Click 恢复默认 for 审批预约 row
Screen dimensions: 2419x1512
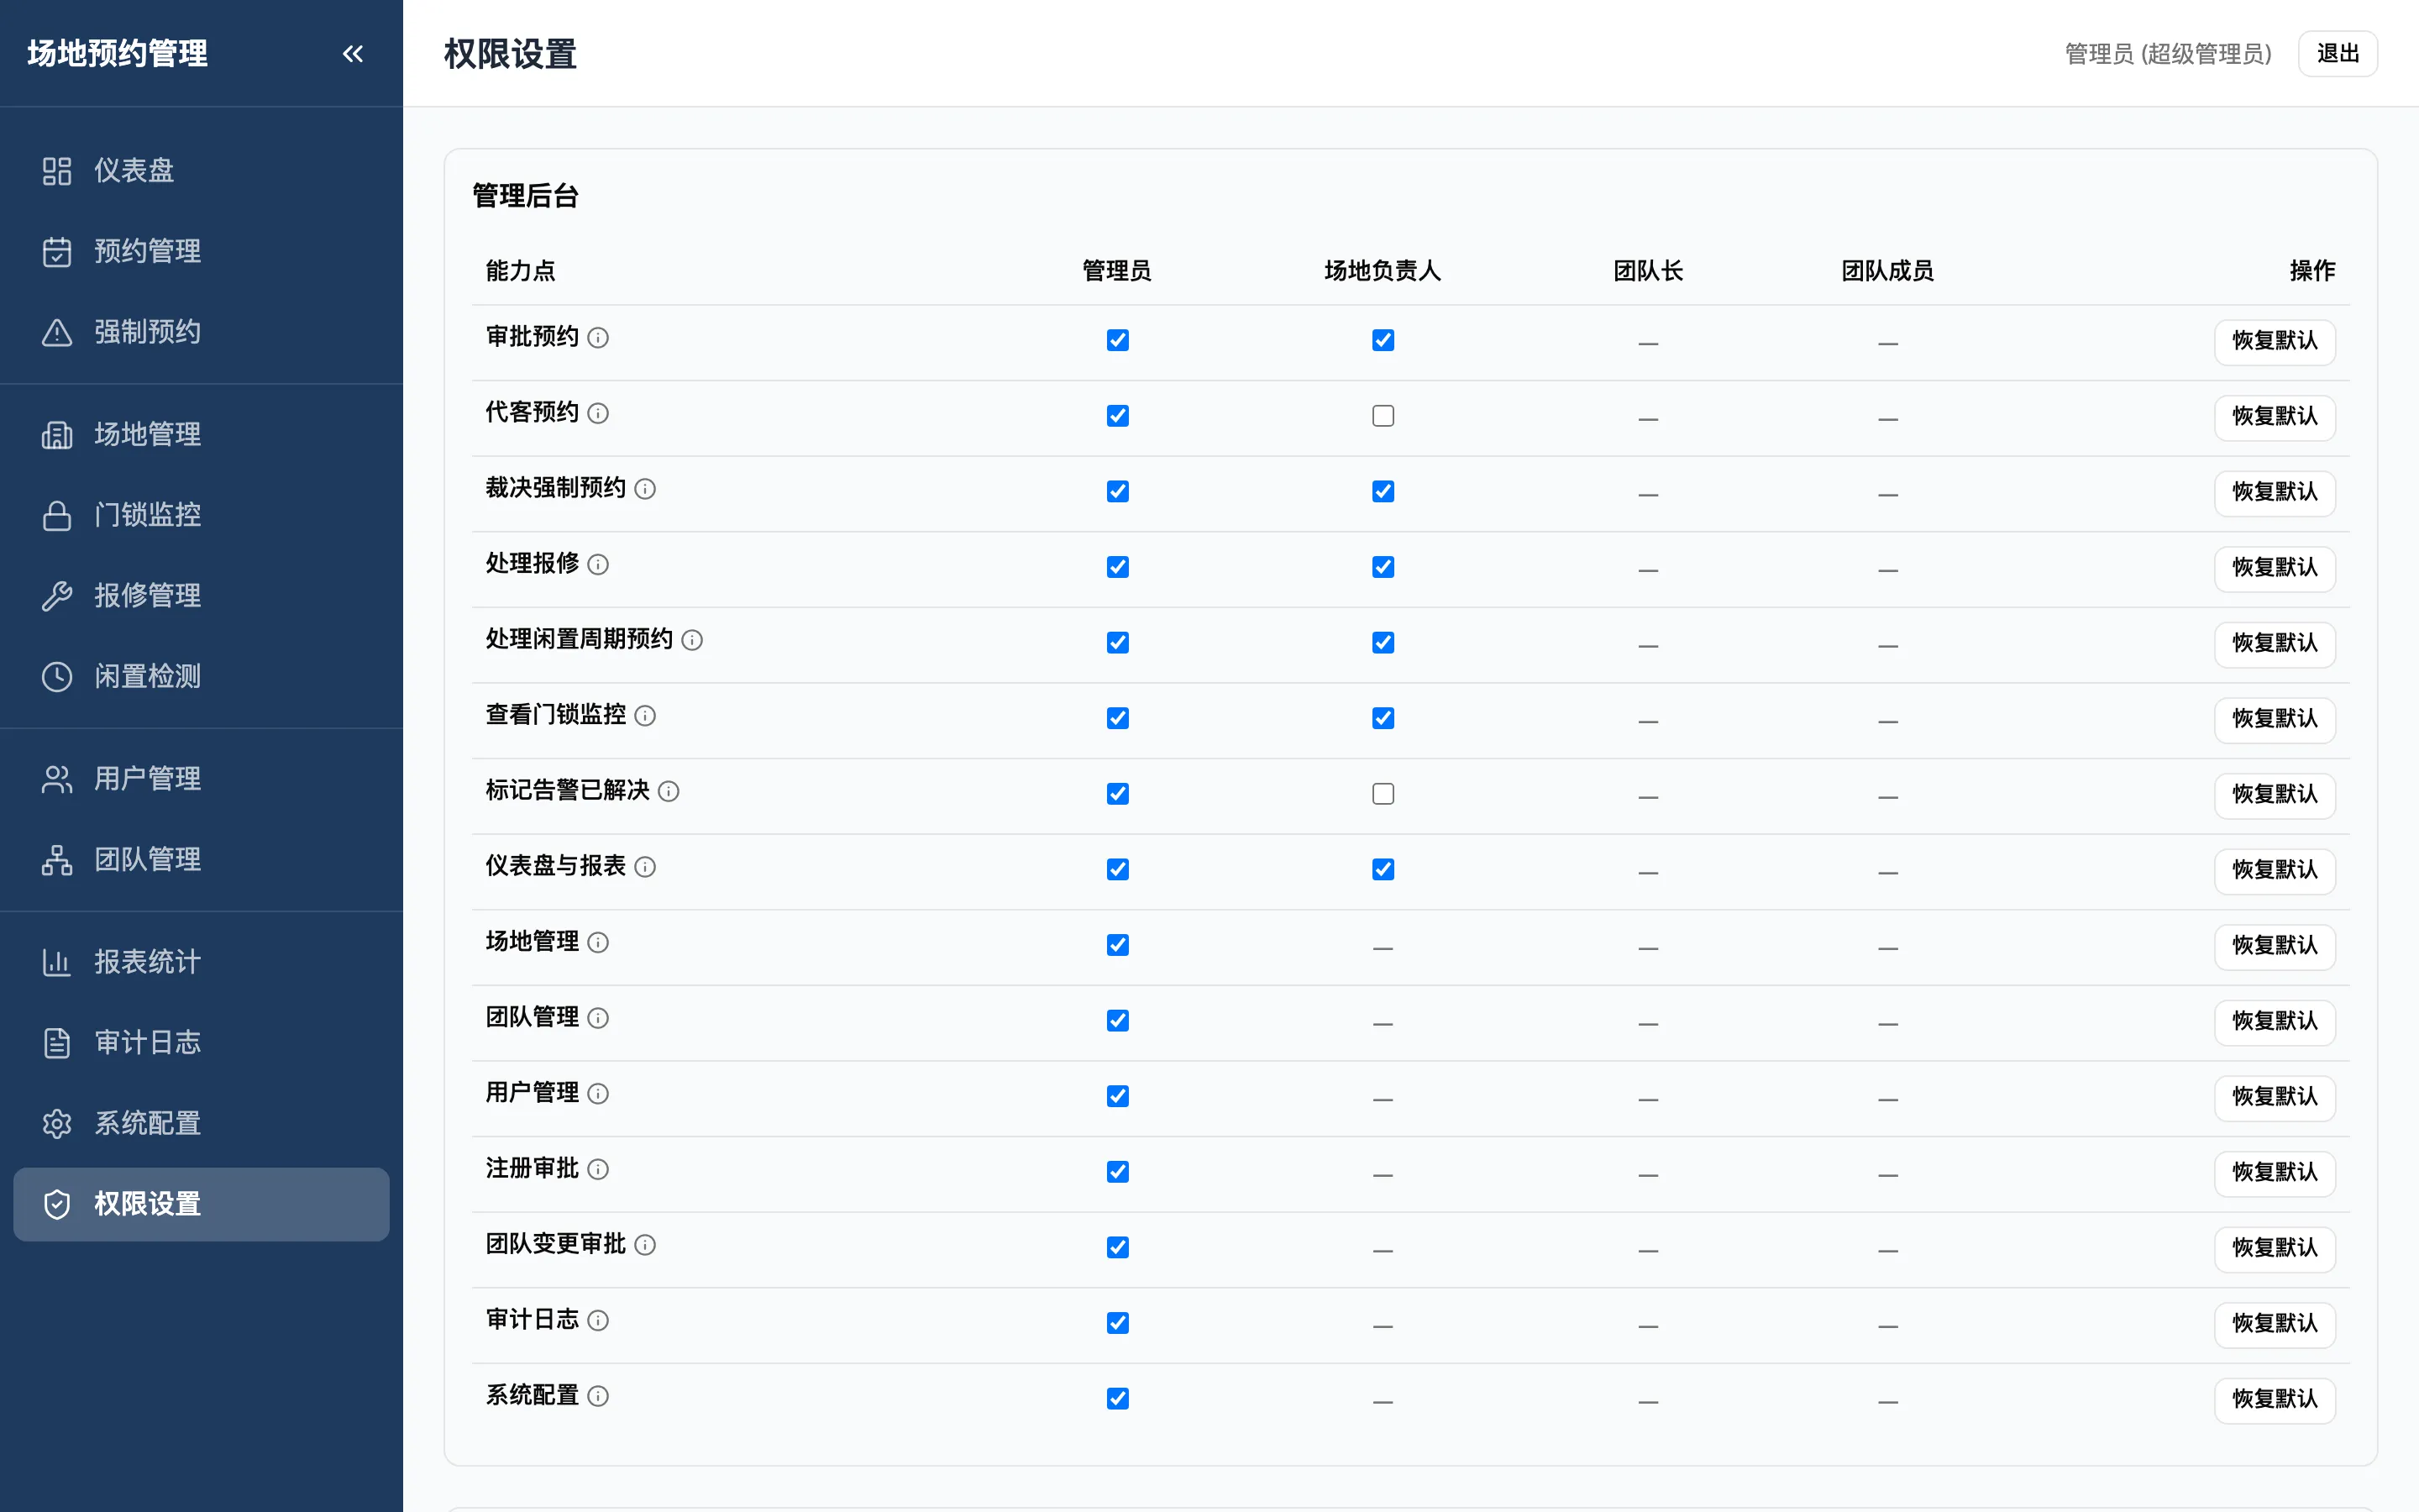pyautogui.click(x=2274, y=341)
